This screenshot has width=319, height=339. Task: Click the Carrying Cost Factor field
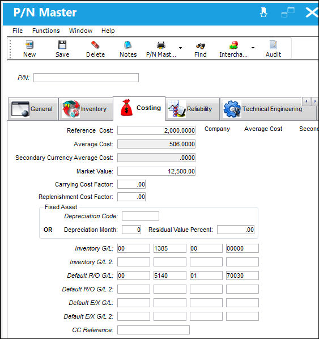[131, 184]
